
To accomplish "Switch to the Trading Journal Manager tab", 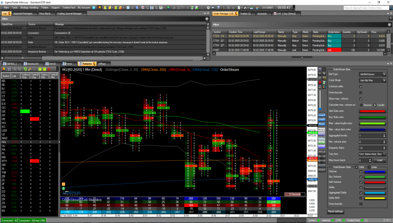I will pyautogui.click(x=70, y=13).
